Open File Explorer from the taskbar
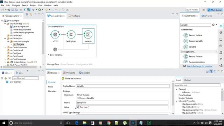This screenshot has width=224, height=126. tap(84, 123)
